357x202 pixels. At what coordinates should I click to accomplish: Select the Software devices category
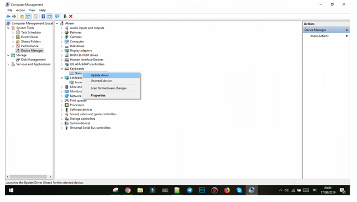(x=81, y=110)
